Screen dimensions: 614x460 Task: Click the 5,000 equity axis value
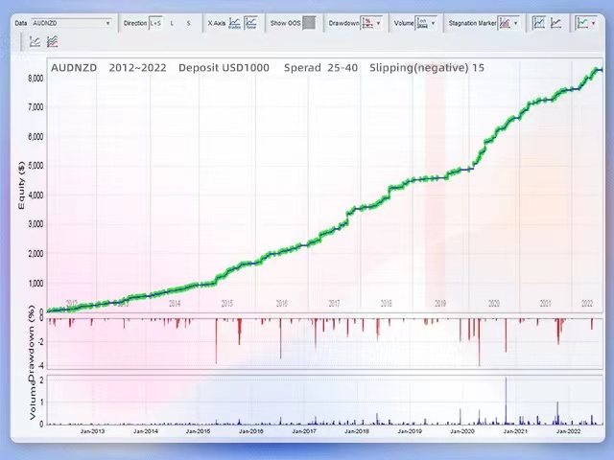pyautogui.click(x=35, y=166)
